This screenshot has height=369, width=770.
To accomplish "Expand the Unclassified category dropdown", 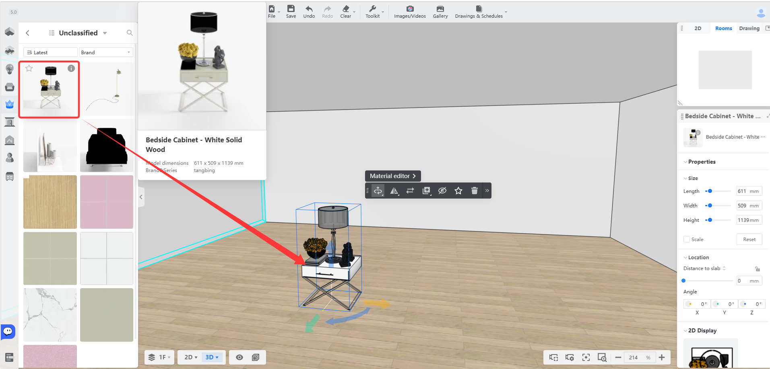I will coord(105,33).
